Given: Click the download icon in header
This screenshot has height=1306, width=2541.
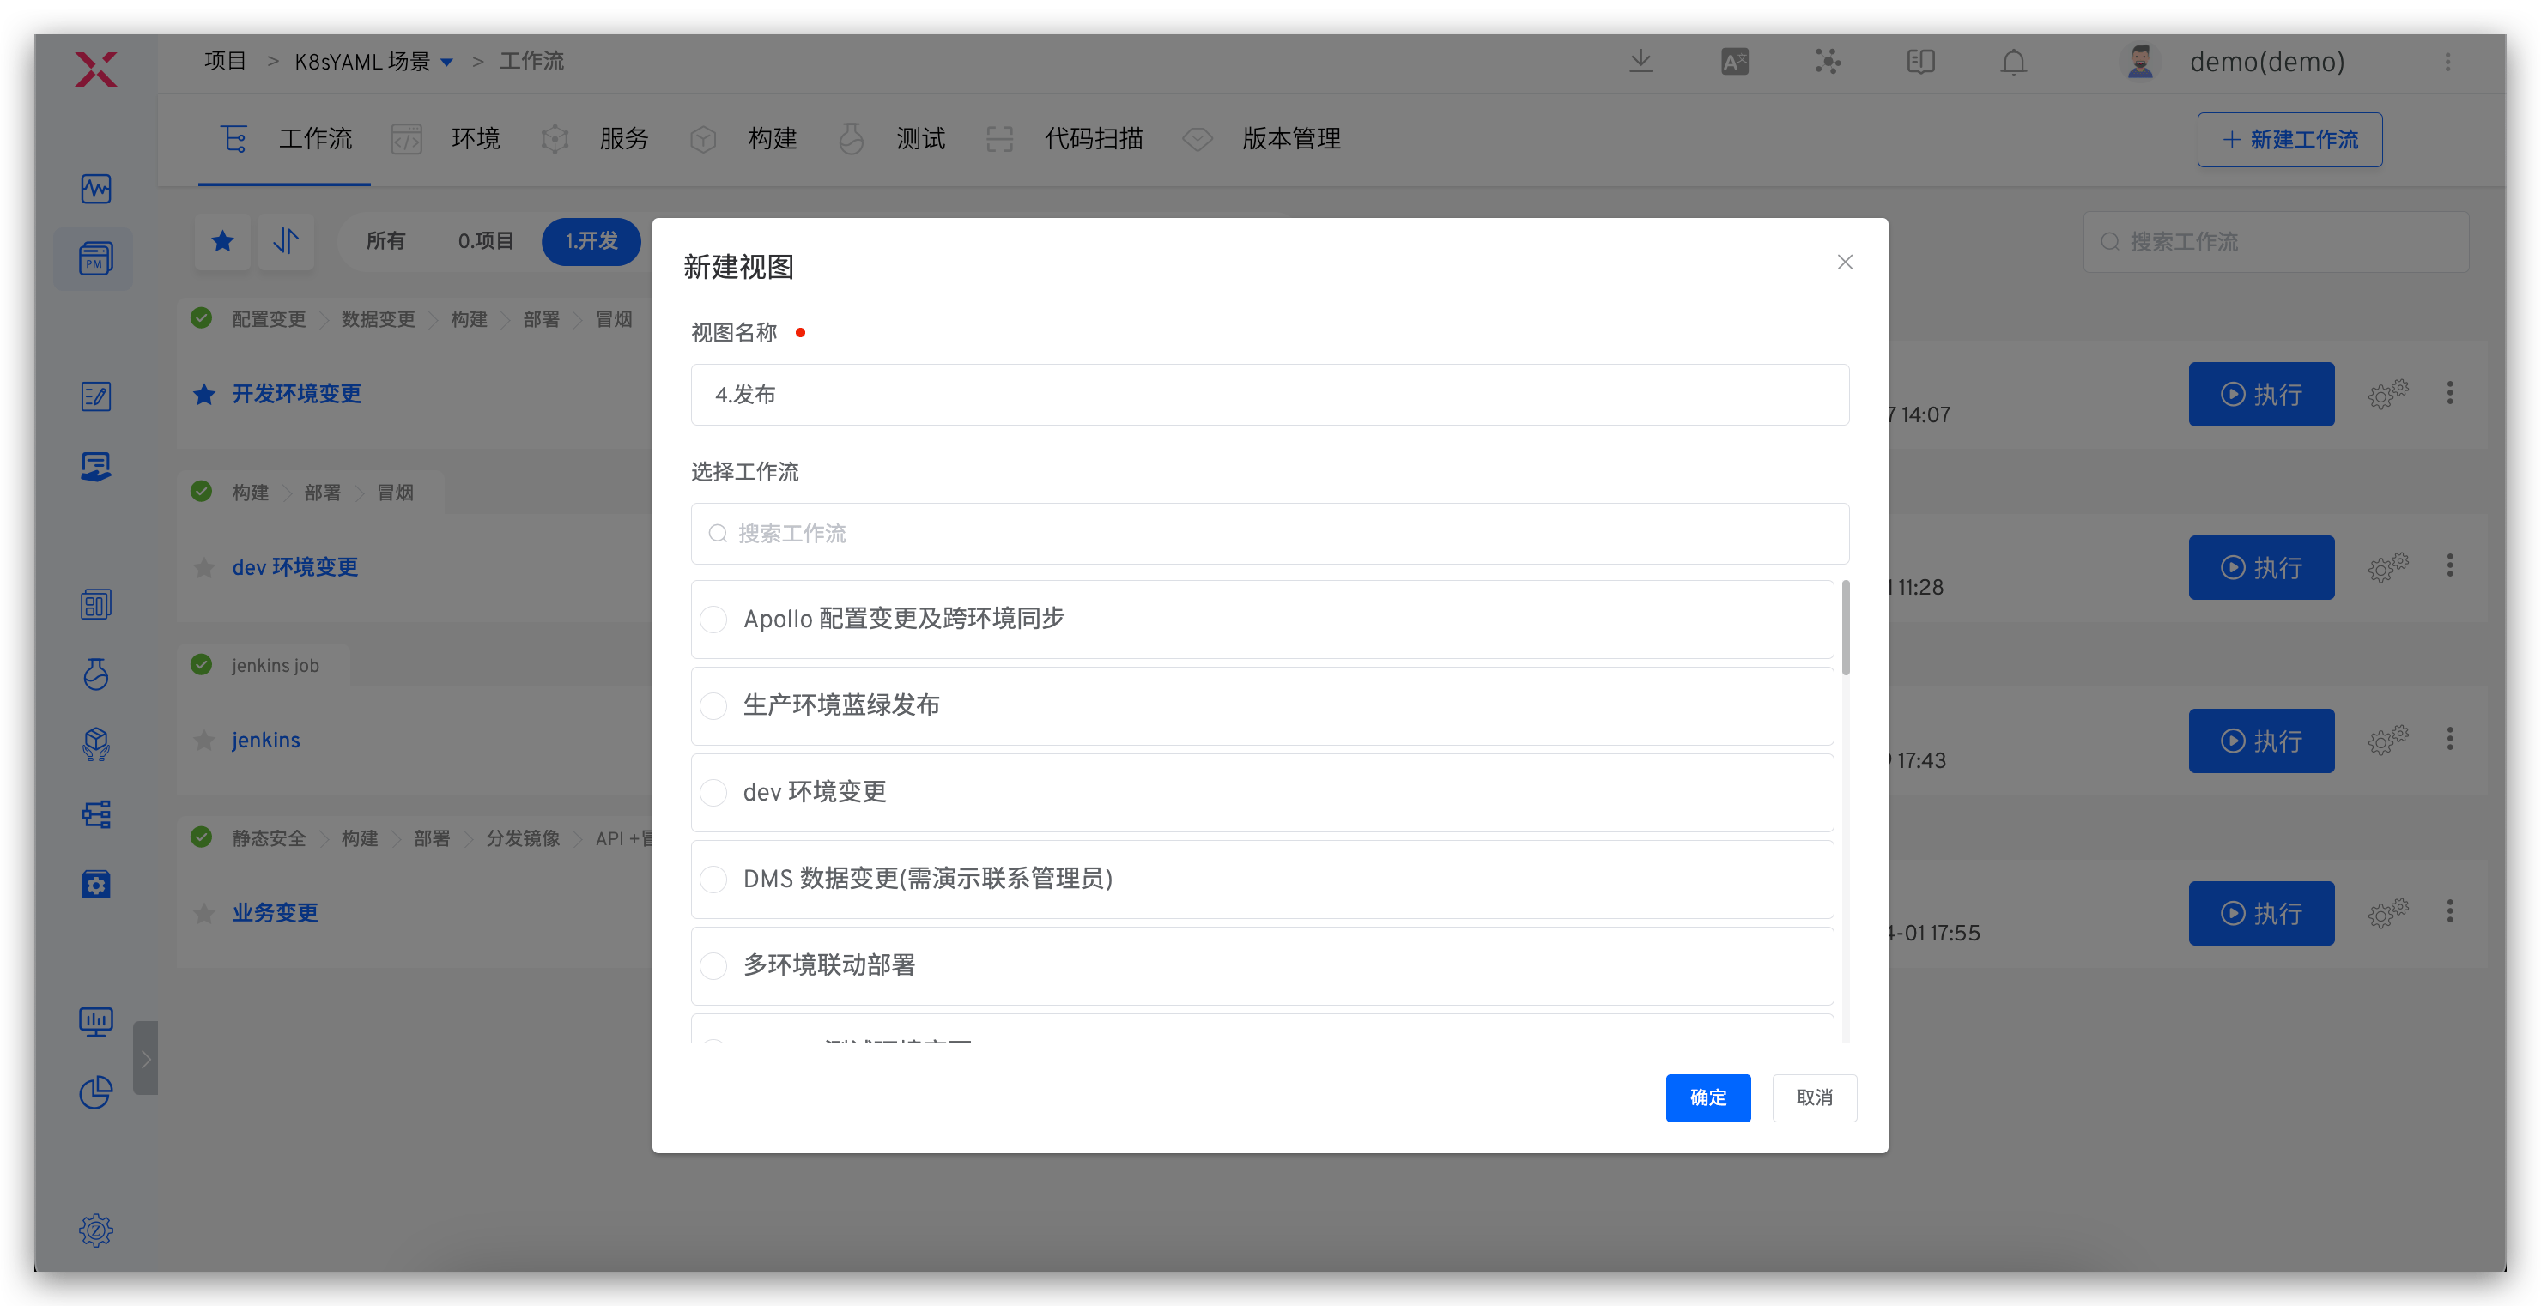Looking at the screenshot, I should click(1640, 61).
